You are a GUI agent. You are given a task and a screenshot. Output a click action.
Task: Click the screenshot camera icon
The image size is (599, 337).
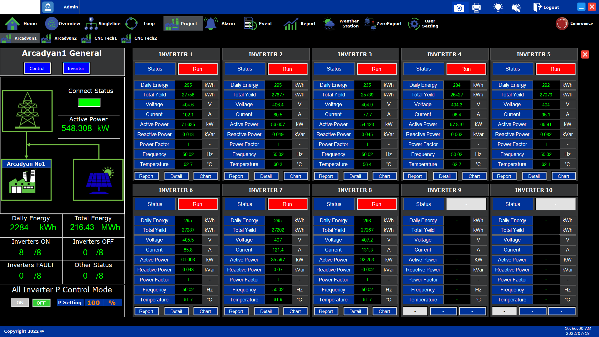[459, 7]
